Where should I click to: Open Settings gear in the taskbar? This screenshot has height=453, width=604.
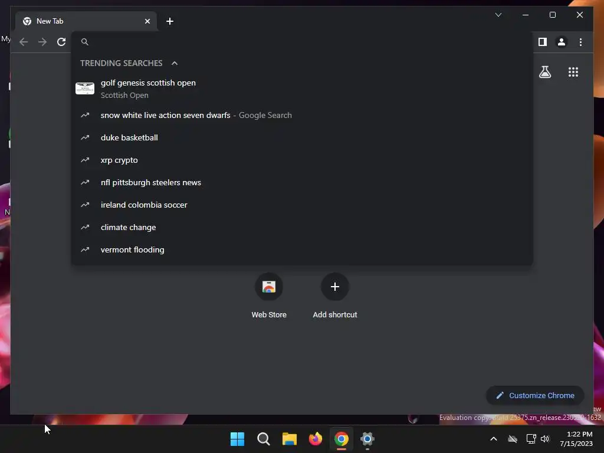point(367,439)
